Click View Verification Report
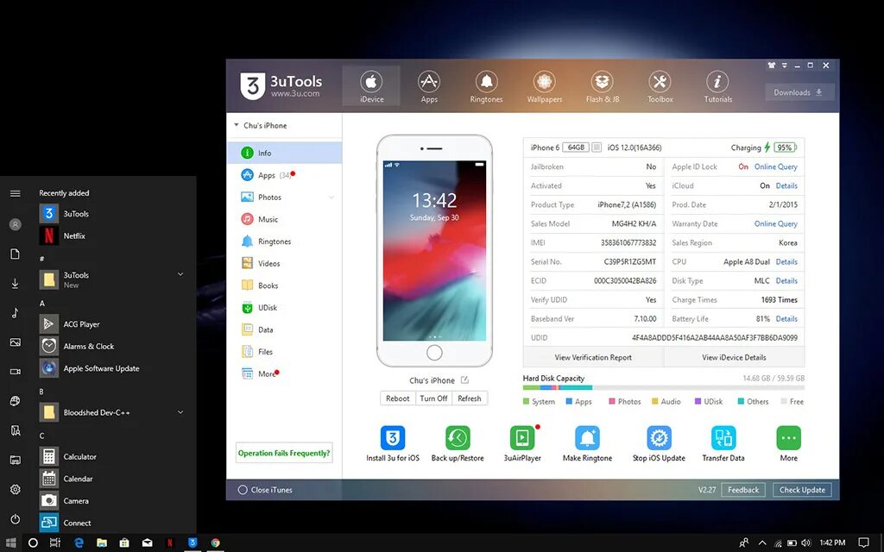 (593, 357)
